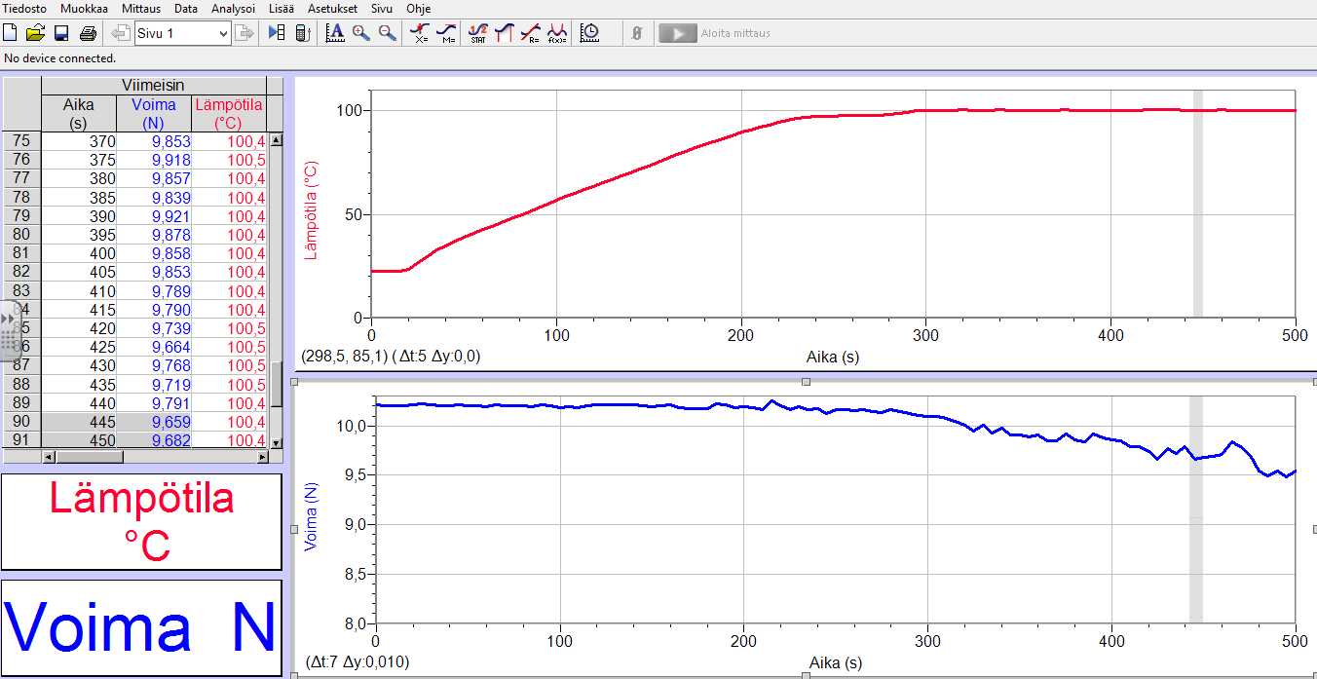
Task: Click the Linear fit (R=) icon
Action: tap(530, 33)
